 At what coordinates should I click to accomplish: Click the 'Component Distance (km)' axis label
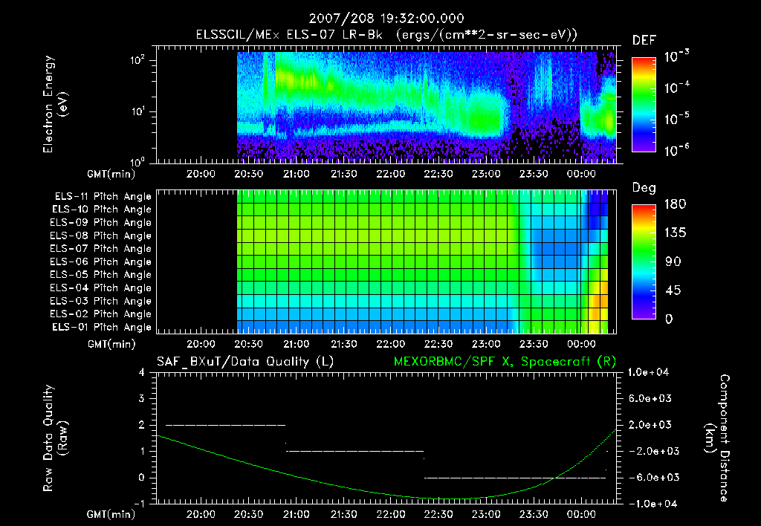pyautogui.click(x=717, y=438)
